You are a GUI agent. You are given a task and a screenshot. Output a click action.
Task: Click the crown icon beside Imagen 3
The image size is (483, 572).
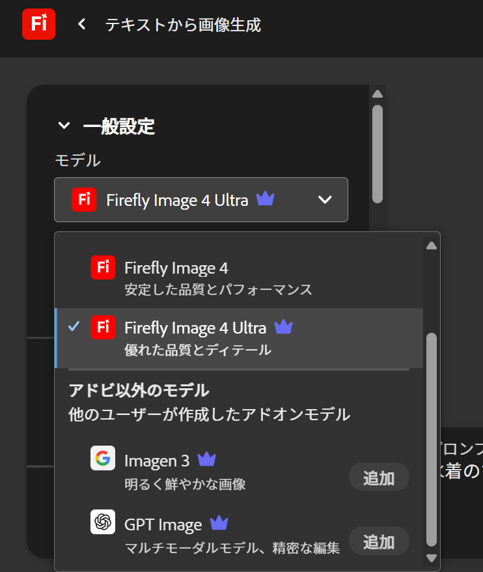pyautogui.click(x=207, y=459)
